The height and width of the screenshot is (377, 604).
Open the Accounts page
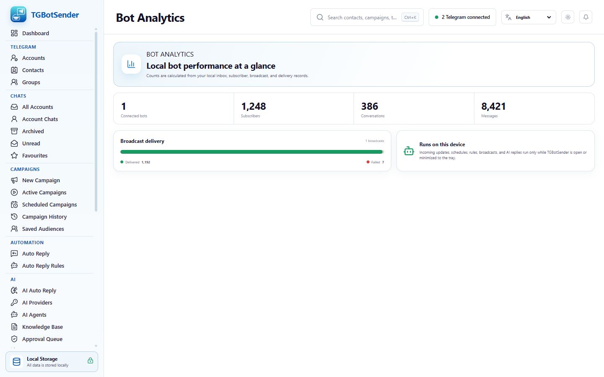tap(49, 58)
